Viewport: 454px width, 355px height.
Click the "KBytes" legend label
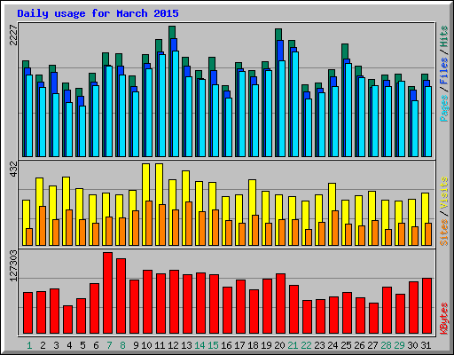[x=443, y=319]
